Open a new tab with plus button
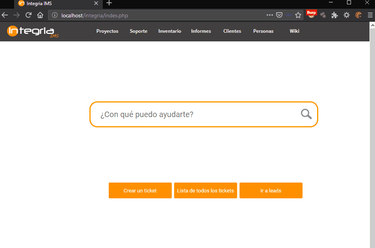 tap(109, 3)
